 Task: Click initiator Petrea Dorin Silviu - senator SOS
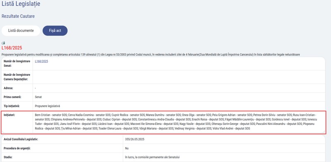(x=273, y=115)
